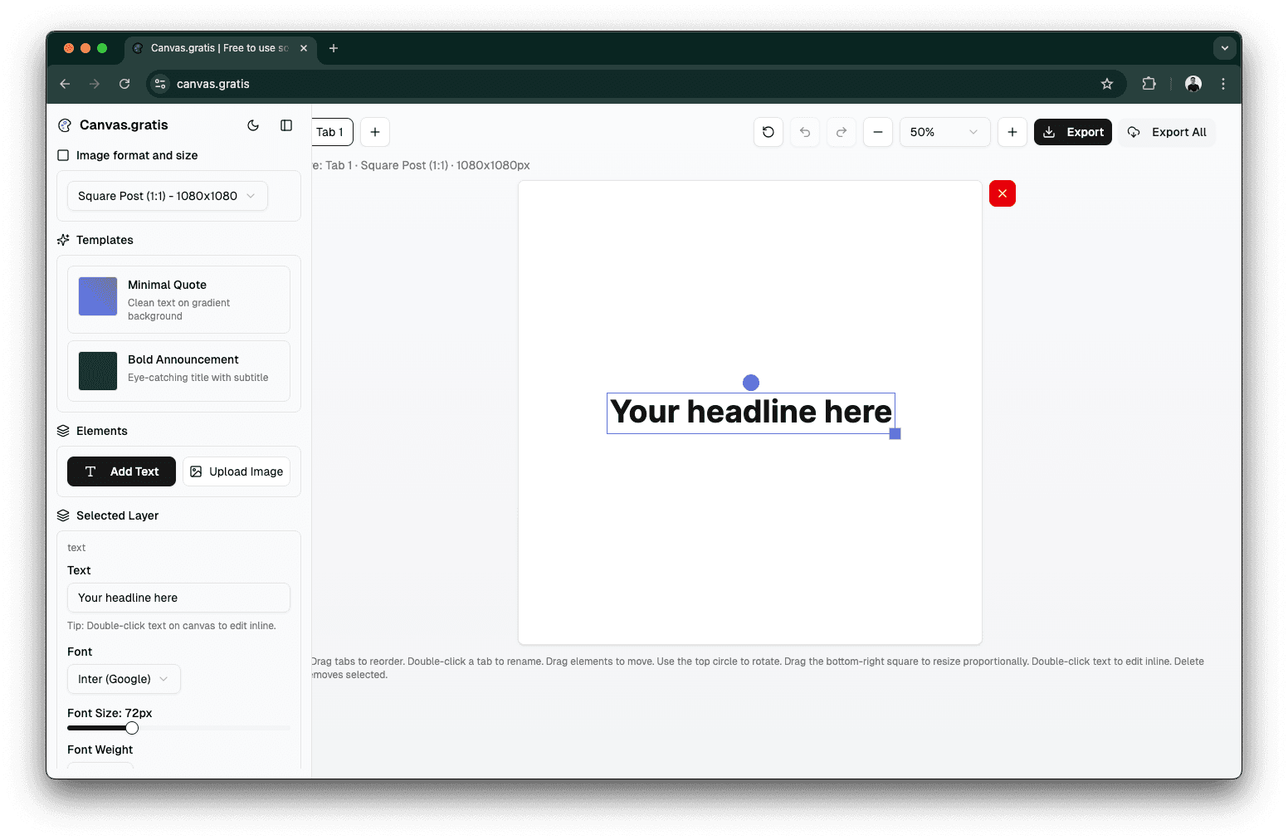Click the redo arrow icon
The width and height of the screenshot is (1288, 840).
click(842, 132)
